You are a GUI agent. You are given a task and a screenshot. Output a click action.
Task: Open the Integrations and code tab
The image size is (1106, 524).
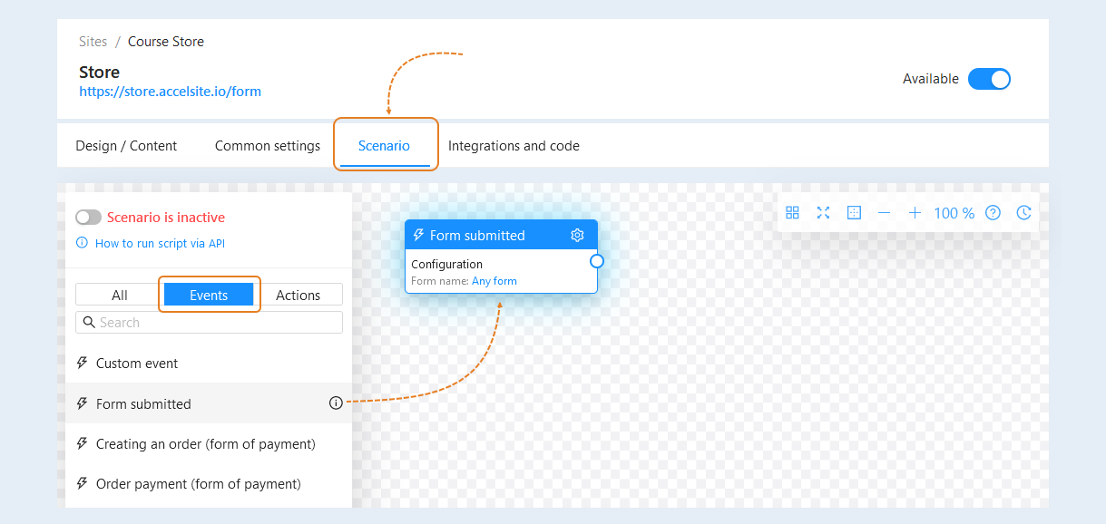coord(514,146)
